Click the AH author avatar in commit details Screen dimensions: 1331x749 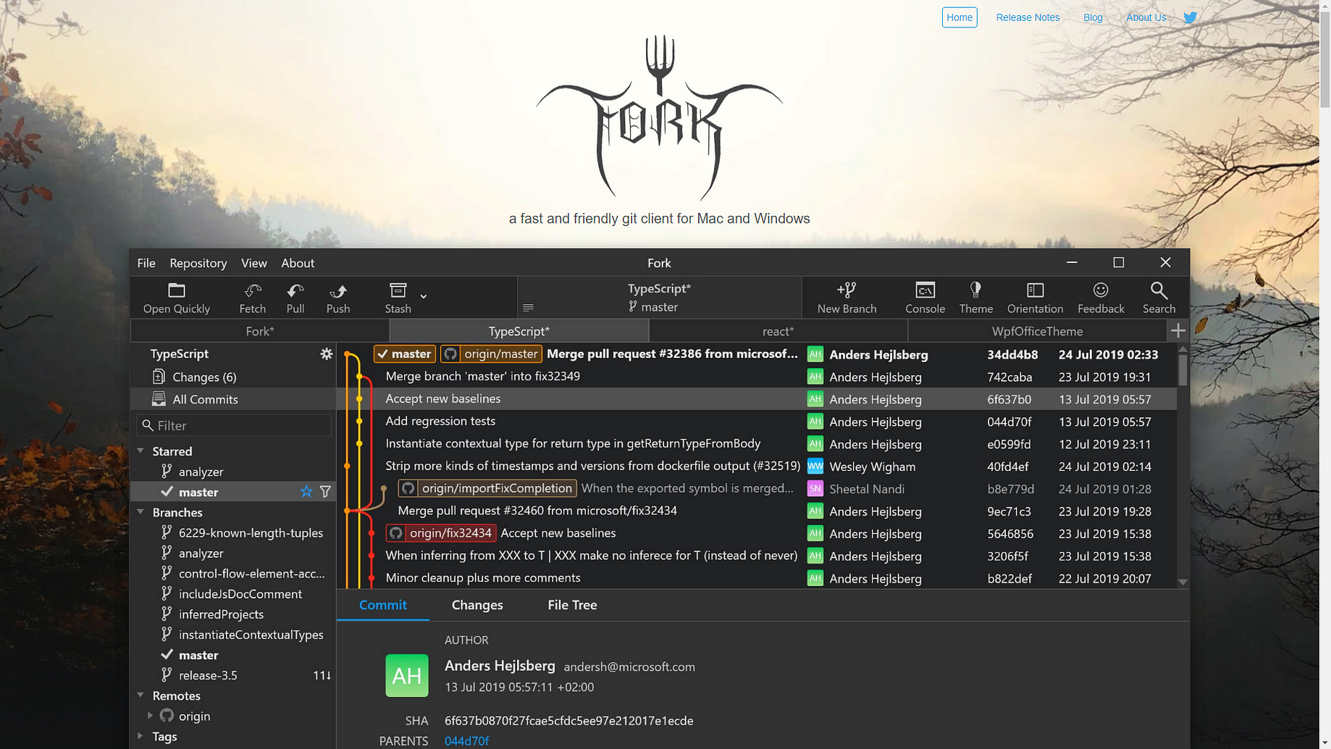(407, 676)
